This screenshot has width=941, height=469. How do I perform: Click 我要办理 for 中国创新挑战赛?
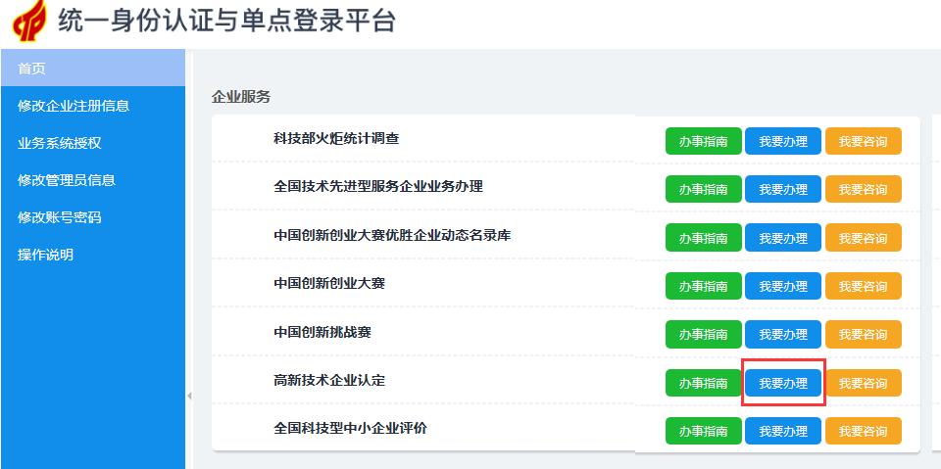coord(783,335)
